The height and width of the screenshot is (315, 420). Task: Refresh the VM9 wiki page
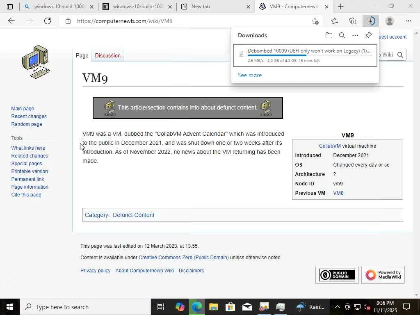tap(48, 21)
